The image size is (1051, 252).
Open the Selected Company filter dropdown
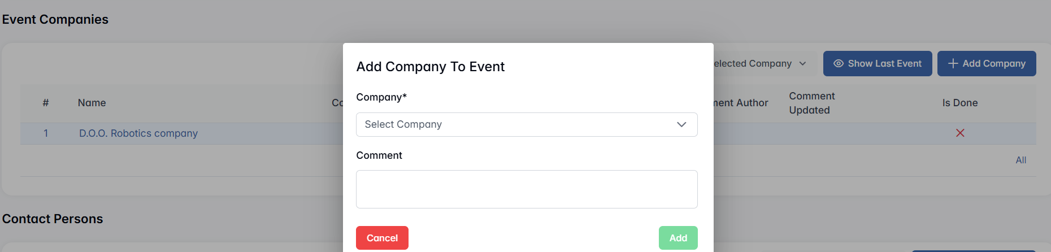(759, 64)
